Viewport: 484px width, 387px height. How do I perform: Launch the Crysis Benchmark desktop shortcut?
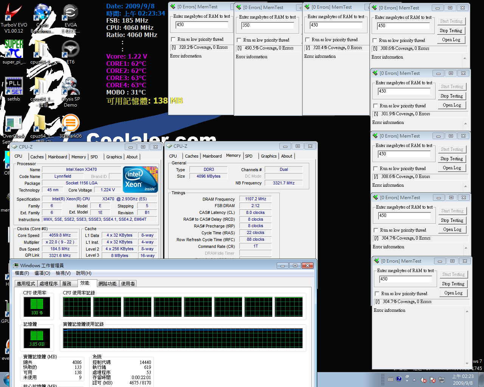[42, 18]
